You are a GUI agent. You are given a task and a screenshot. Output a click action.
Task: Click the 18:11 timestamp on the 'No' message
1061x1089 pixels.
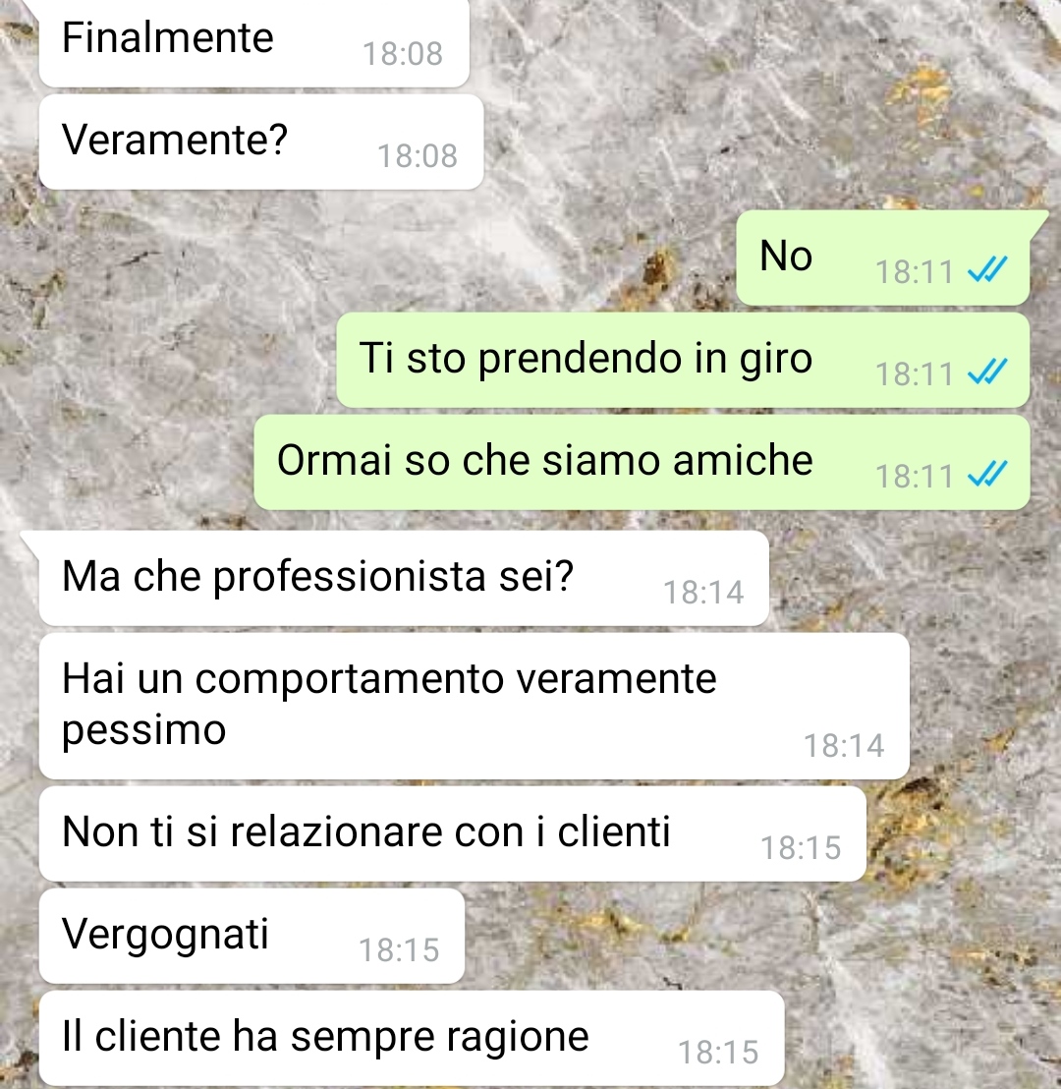pyautogui.click(x=915, y=271)
